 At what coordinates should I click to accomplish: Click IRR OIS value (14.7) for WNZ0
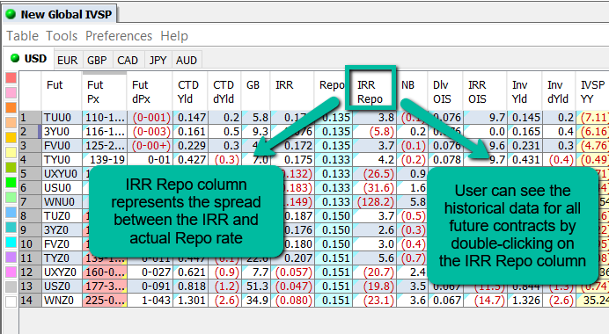click(485, 301)
